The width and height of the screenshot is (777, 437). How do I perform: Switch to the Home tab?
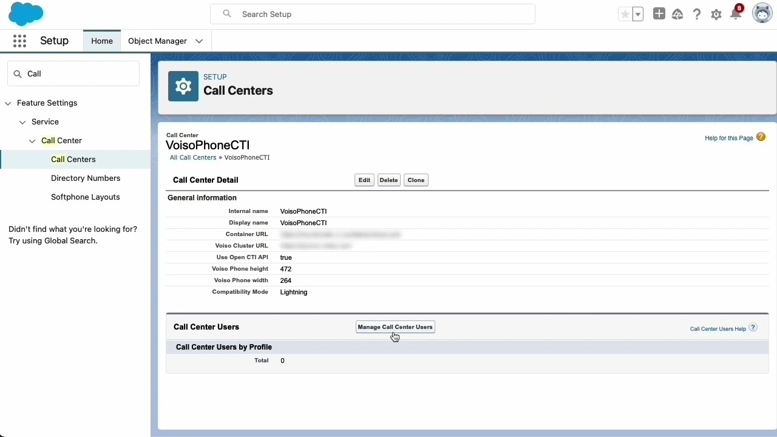pos(102,41)
